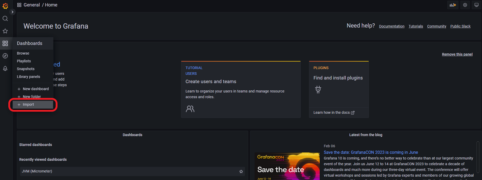Click the dashboard grid icon beside General
The image size is (482, 180).
(x=19, y=5)
